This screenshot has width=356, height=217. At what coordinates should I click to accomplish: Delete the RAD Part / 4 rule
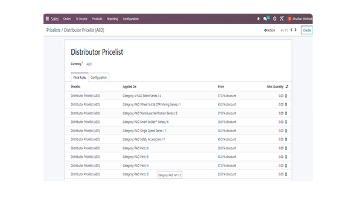pyautogui.click(x=286, y=166)
